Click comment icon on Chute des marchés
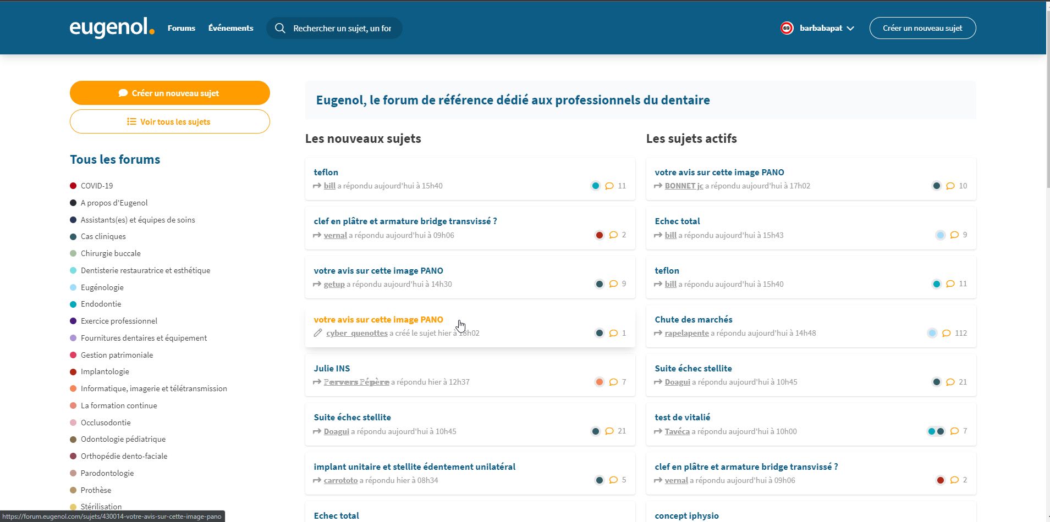Viewport: 1050px width, 522px height. point(946,333)
